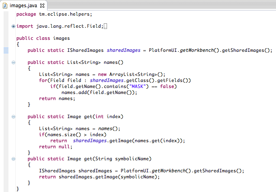
Task: Click the return null statement
Action: point(53,147)
